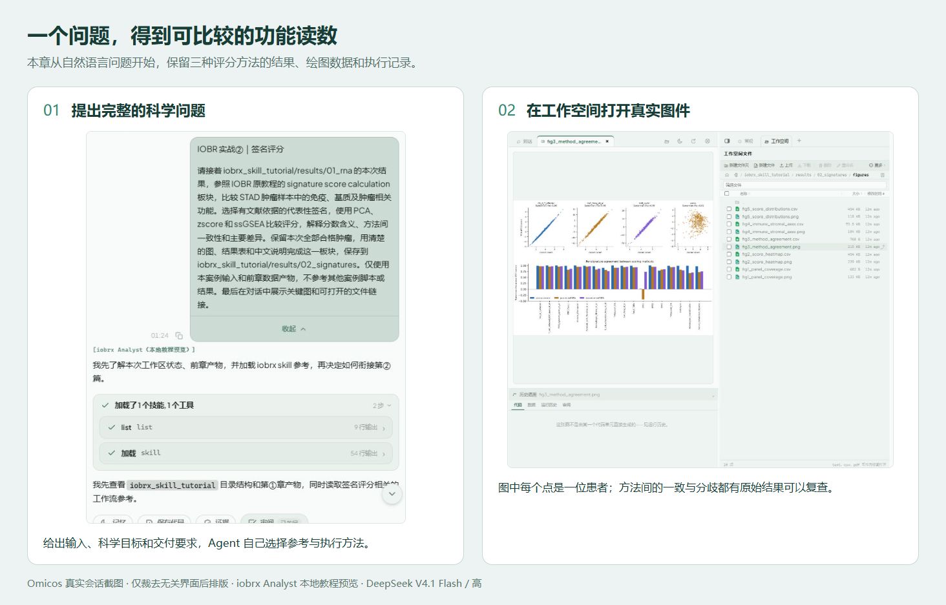Close the fig3_method_agreement tab
946x605 pixels.
(x=607, y=141)
